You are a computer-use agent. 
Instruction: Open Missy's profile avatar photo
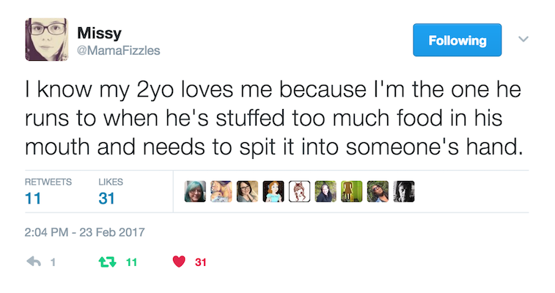pos(46,40)
